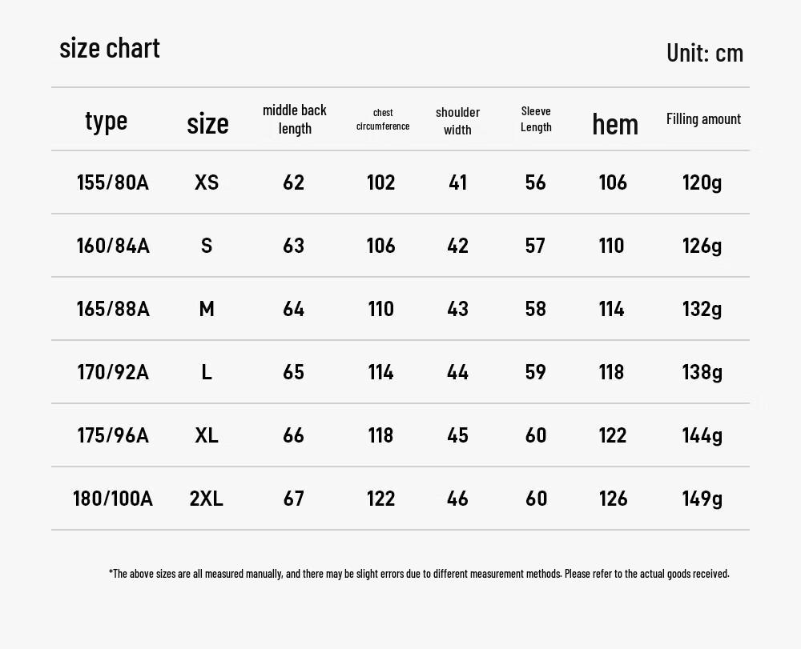Click the "Unit: cm" label
This screenshot has height=649, width=801.
click(705, 54)
